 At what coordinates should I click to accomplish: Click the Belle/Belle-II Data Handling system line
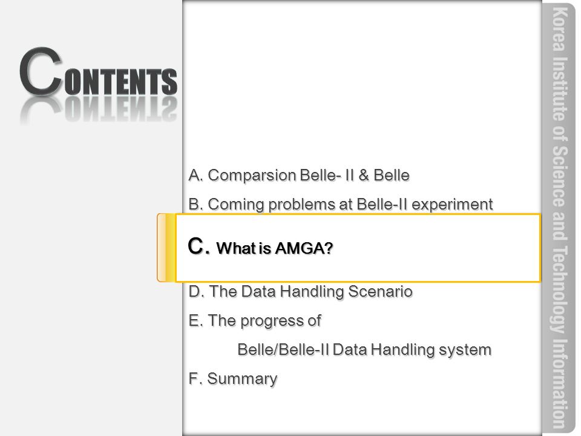click(x=364, y=349)
